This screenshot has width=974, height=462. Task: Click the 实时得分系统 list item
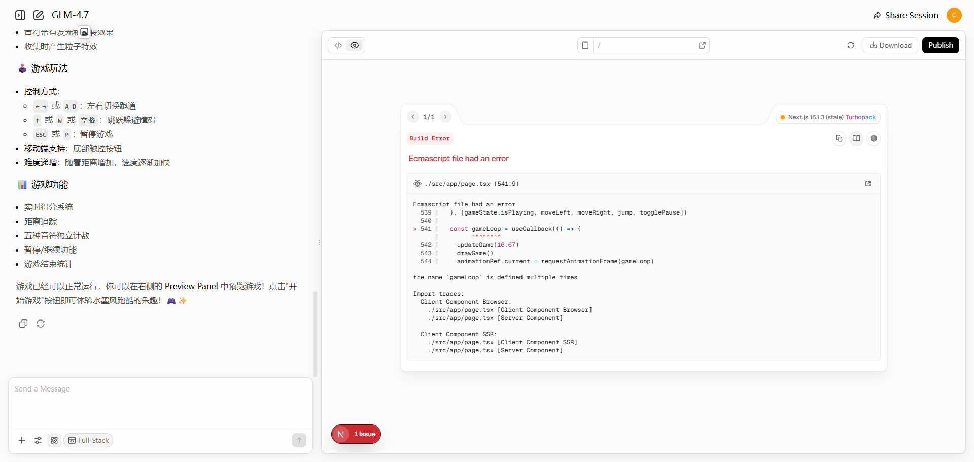click(x=49, y=207)
